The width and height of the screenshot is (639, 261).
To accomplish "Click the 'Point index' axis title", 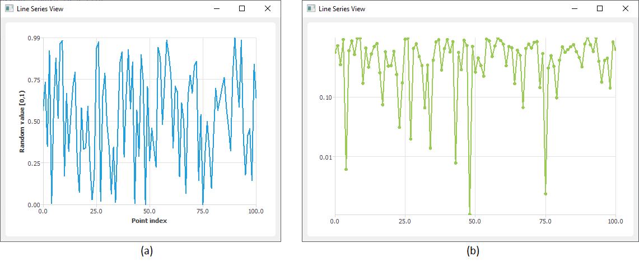I will point(149,221).
